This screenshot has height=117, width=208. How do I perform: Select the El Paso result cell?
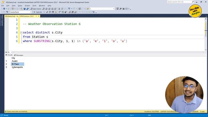tap(17, 64)
